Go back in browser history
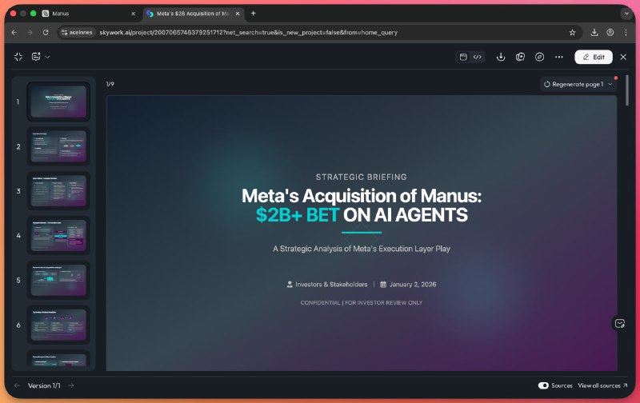 (x=14, y=32)
